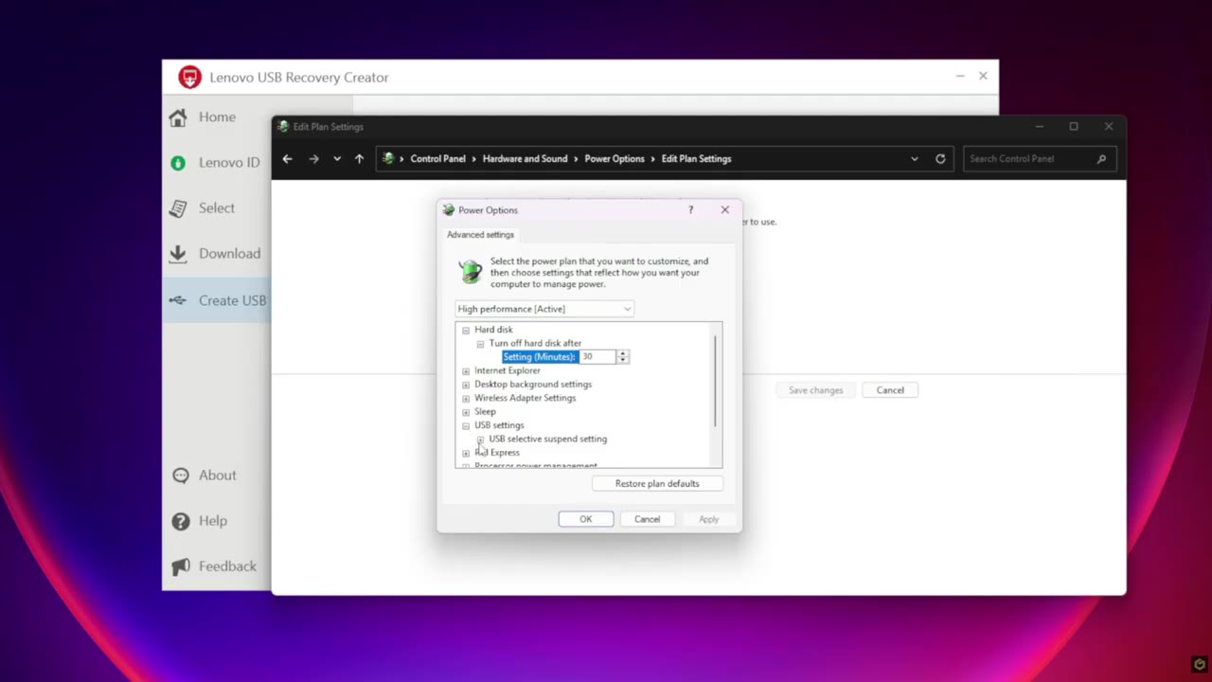The width and height of the screenshot is (1212, 682).
Task: Click the green Lenovo ID sidebar icon
Action: [178, 163]
